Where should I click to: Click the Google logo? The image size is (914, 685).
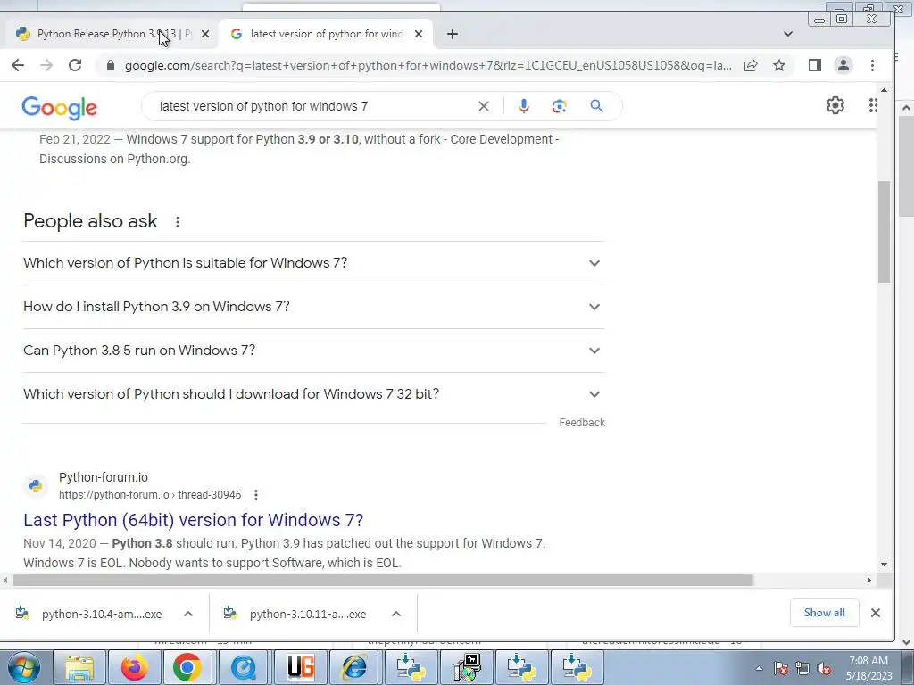point(60,108)
